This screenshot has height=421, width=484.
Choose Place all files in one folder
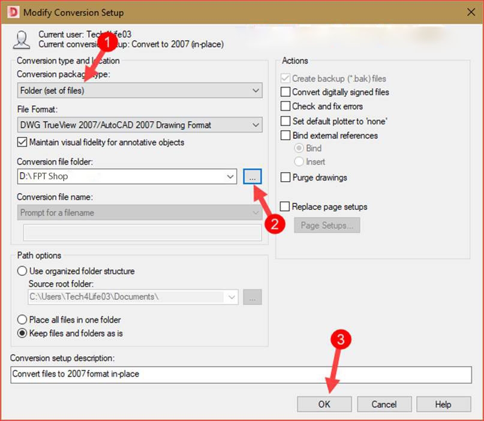(23, 320)
